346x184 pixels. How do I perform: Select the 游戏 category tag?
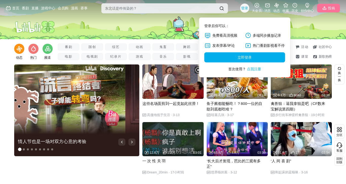pos(140,57)
